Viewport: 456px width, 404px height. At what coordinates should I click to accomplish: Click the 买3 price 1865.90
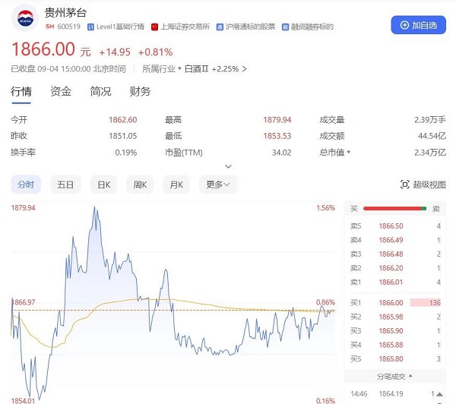(x=391, y=331)
